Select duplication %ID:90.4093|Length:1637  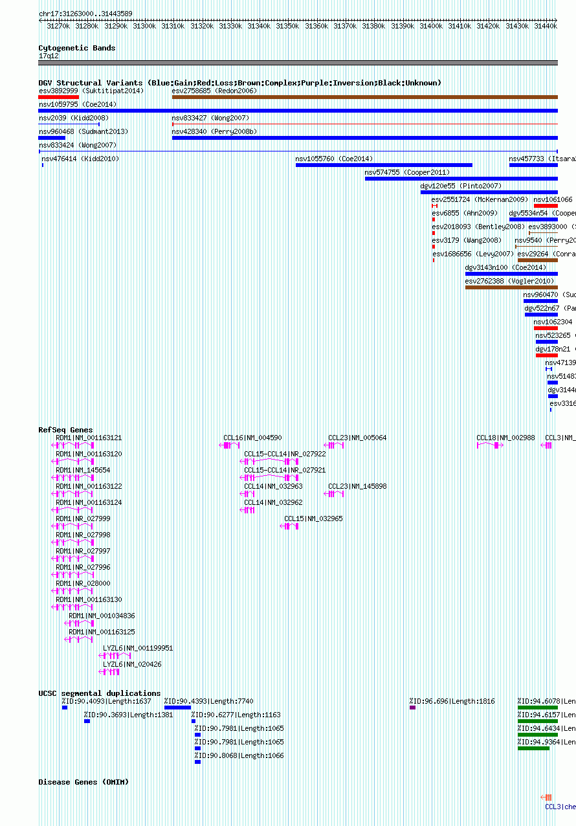pos(106,701)
